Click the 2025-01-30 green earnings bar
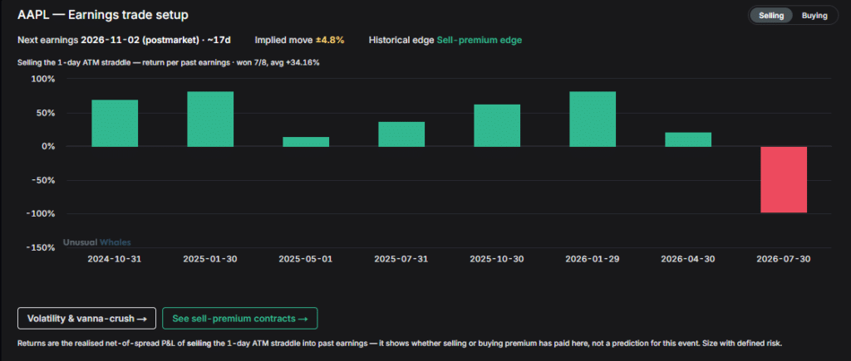This screenshot has width=851, height=361. tap(210, 120)
